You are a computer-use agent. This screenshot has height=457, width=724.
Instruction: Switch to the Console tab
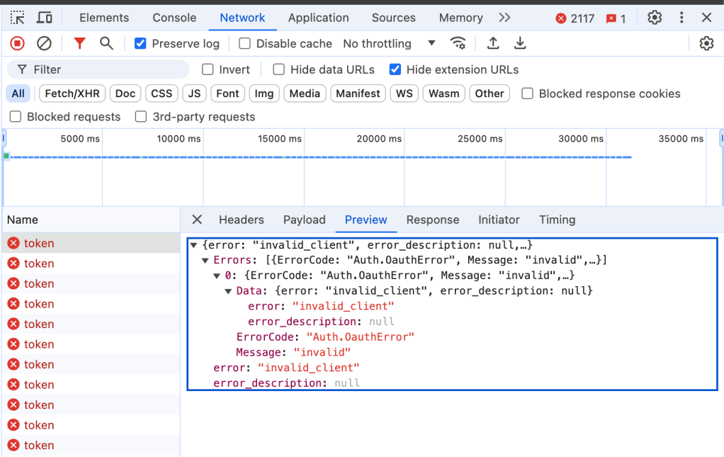(x=174, y=18)
